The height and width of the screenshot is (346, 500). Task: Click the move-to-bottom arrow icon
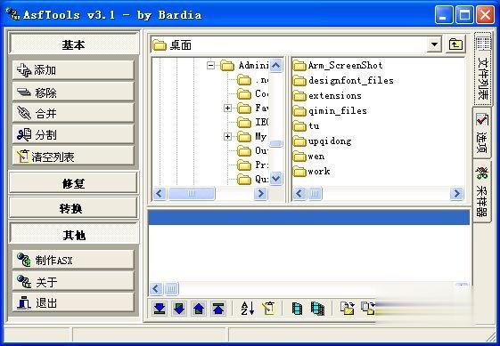(x=160, y=308)
